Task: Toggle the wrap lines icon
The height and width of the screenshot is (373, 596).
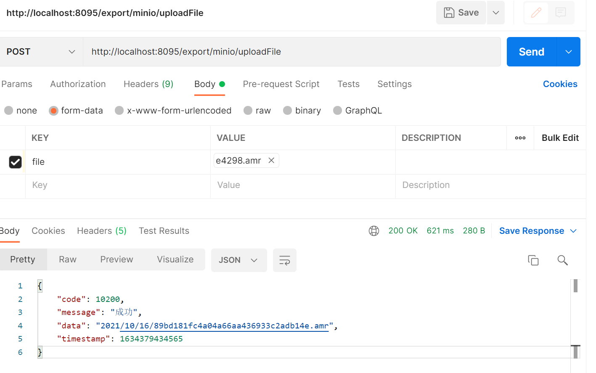Action: 285,260
